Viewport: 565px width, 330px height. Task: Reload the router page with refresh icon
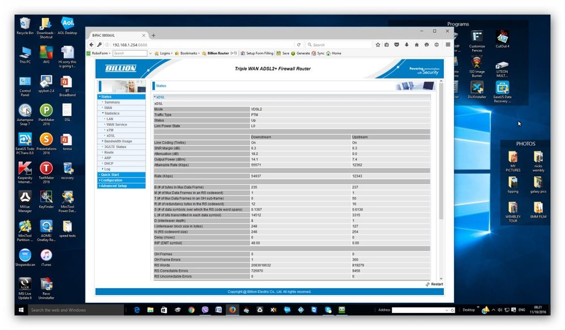coord(298,45)
